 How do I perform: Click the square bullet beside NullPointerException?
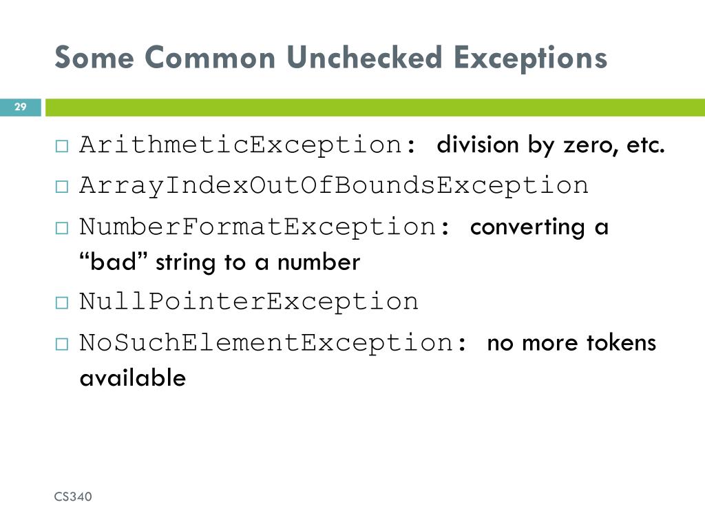62,303
